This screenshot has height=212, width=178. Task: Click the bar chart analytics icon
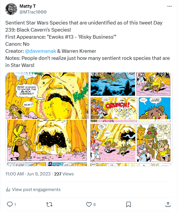click(8, 190)
